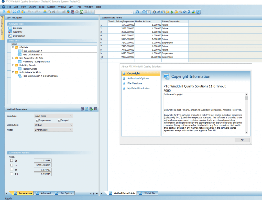Select Authorized Options in About dialog

click(138, 79)
